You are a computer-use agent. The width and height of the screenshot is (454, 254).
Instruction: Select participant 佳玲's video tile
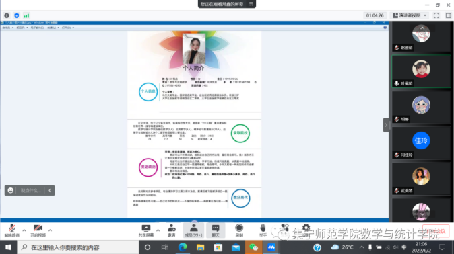[421, 143]
